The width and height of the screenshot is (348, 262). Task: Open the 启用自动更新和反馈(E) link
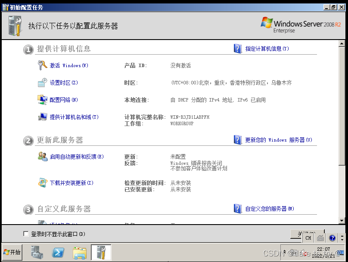pos(77,157)
